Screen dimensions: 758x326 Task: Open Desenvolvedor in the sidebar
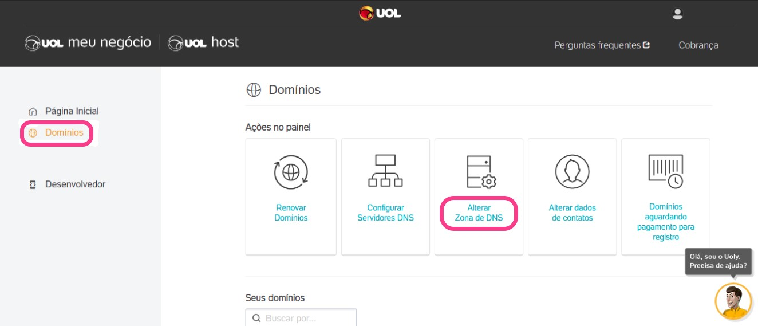point(76,184)
